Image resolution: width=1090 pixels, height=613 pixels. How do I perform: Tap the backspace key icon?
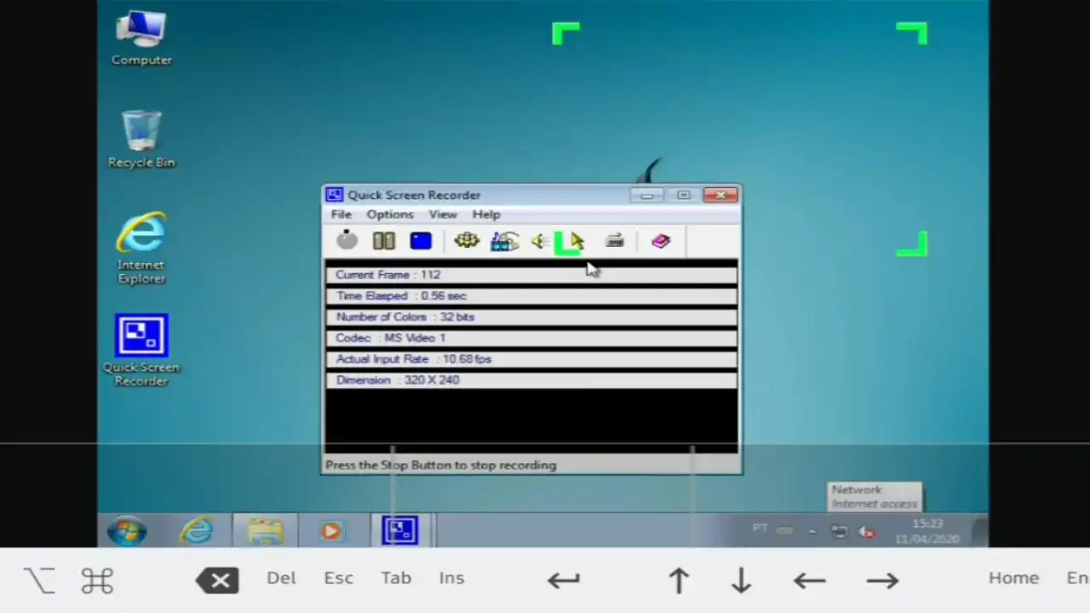[218, 581]
